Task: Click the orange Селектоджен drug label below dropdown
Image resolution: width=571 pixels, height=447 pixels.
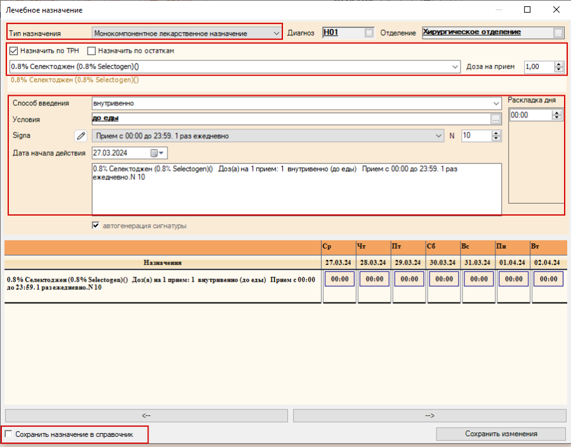Action: (75, 80)
